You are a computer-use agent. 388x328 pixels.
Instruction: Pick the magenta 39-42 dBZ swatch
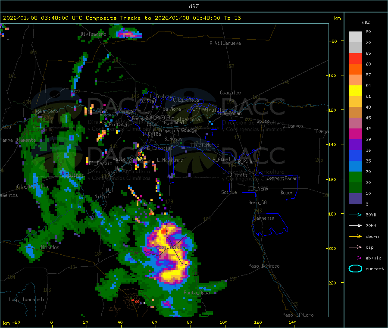355,134
